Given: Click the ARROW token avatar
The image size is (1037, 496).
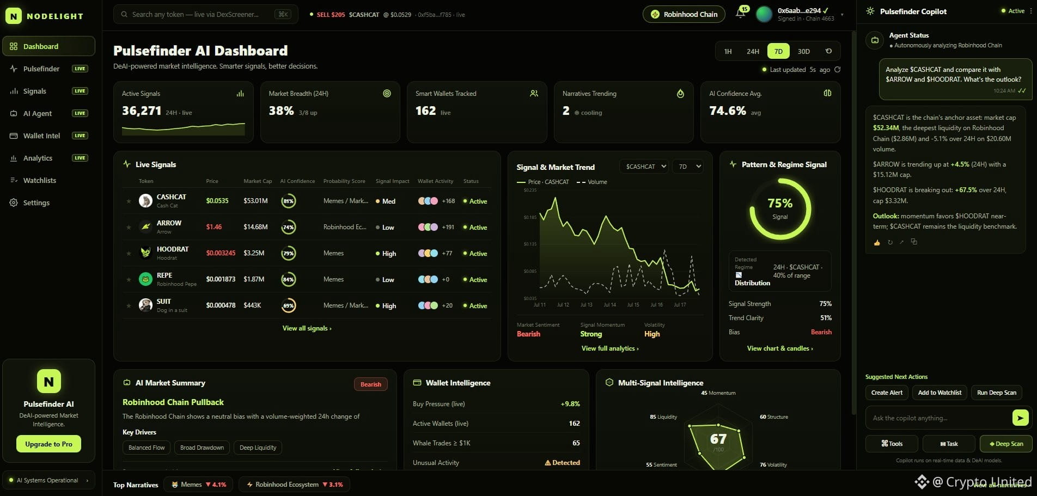Looking at the screenshot, I should (145, 227).
